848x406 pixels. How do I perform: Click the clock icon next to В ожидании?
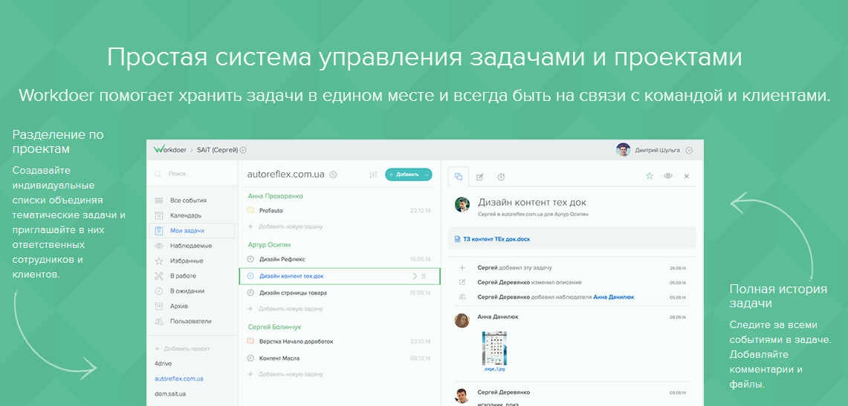[159, 291]
